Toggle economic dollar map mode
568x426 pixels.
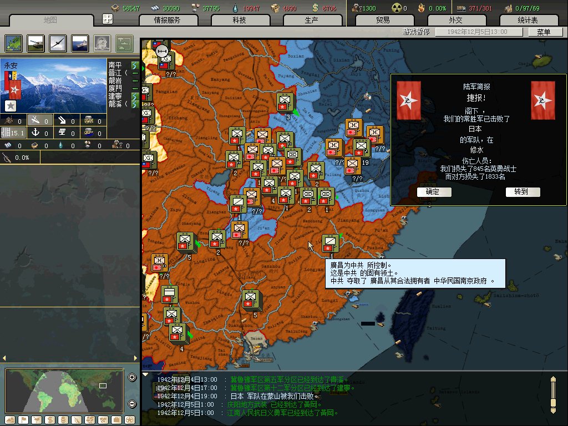point(50,420)
